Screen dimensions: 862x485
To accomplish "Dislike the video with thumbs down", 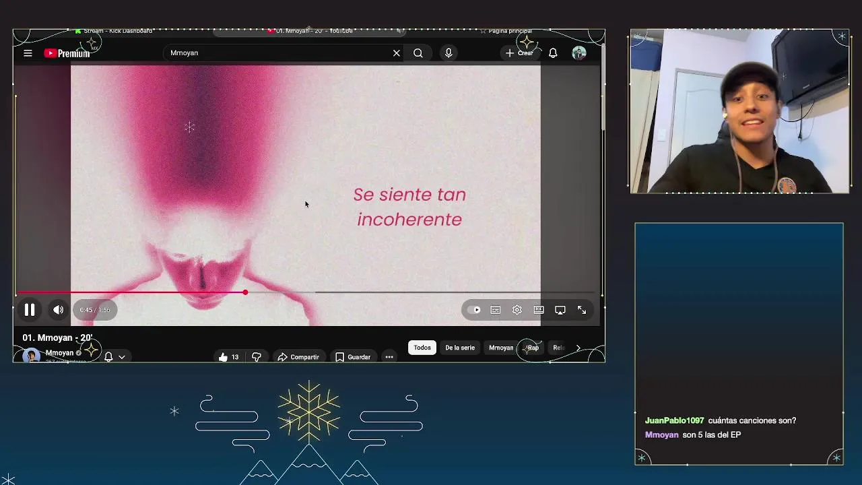I will (257, 357).
